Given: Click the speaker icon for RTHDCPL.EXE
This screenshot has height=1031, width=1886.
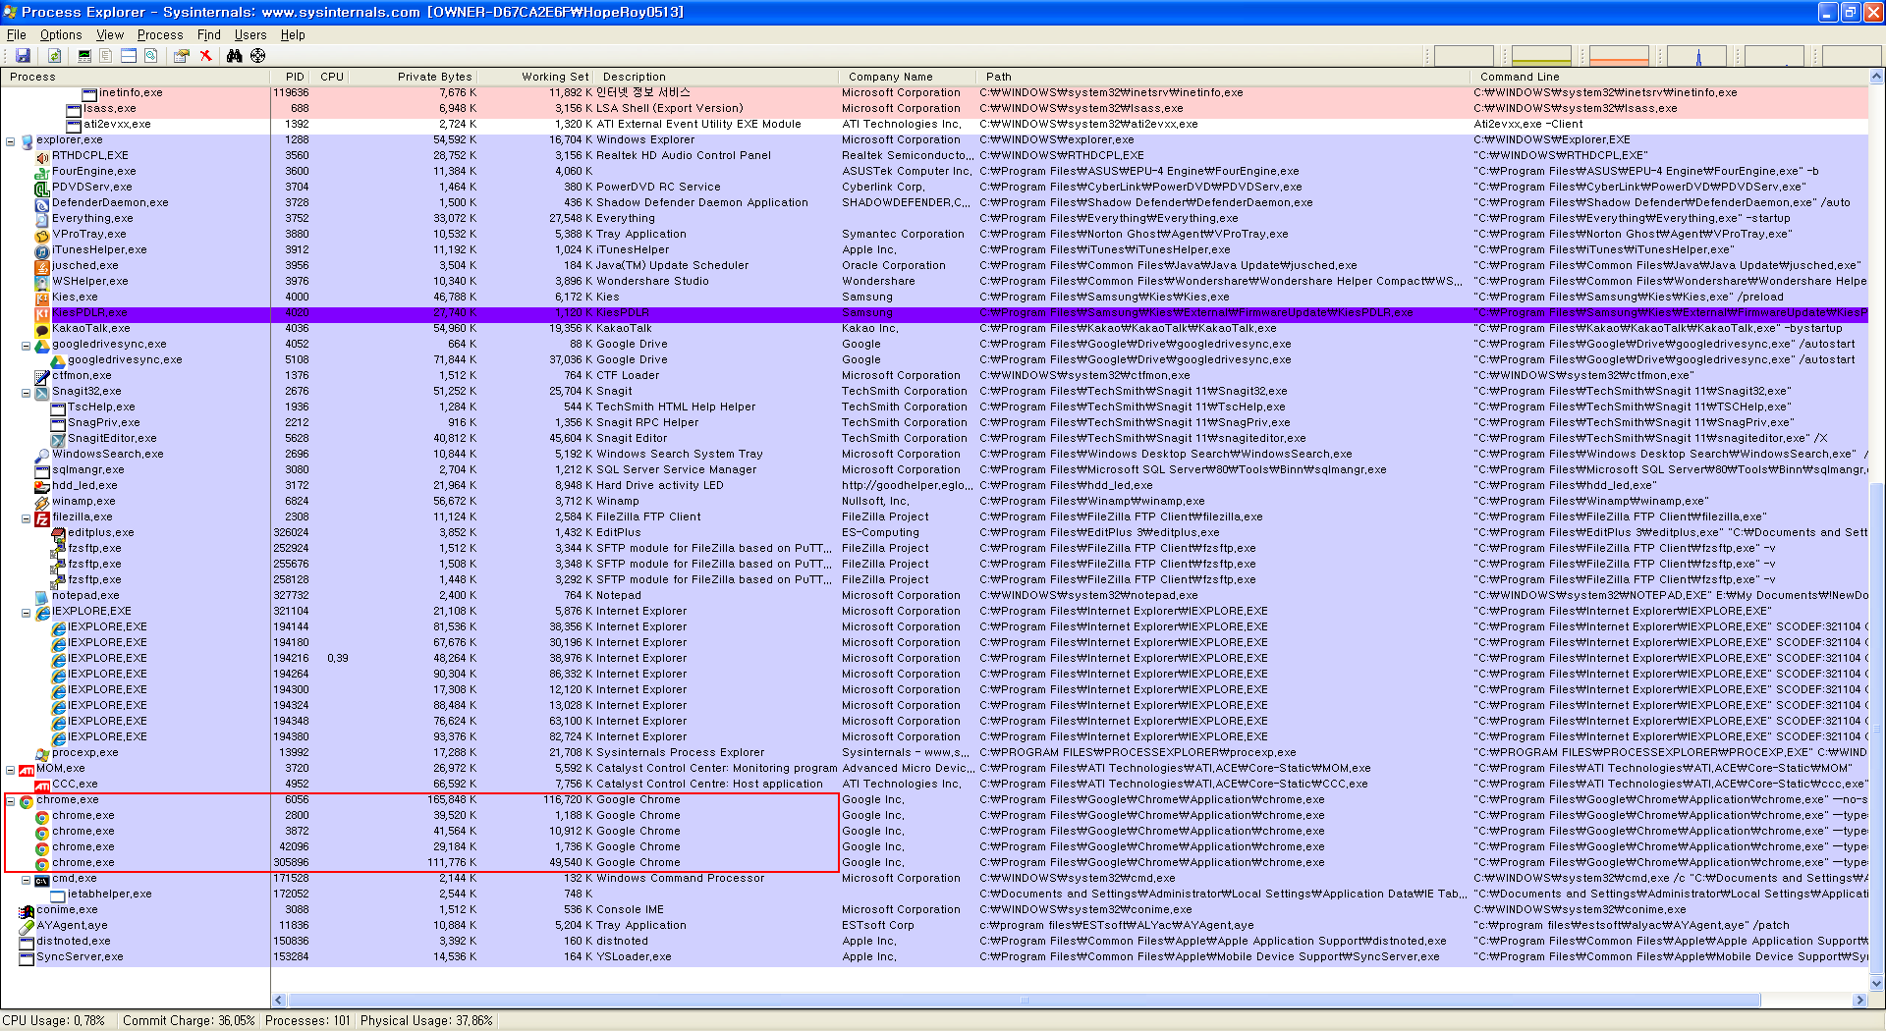Looking at the screenshot, I should tap(42, 156).
